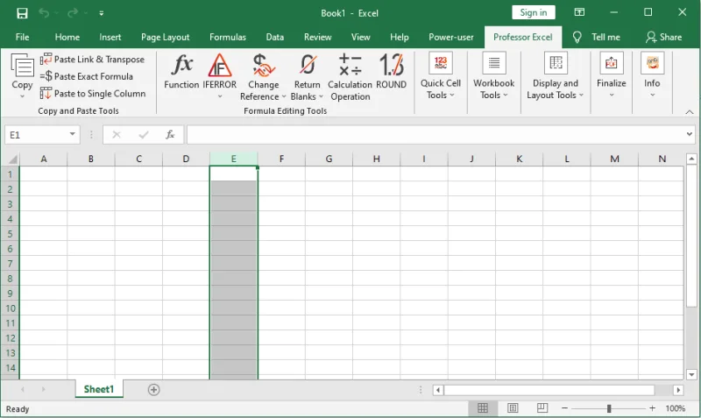The width and height of the screenshot is (701, 418).
Task: Click Paste Exact Formula
Action: (87, 76)
